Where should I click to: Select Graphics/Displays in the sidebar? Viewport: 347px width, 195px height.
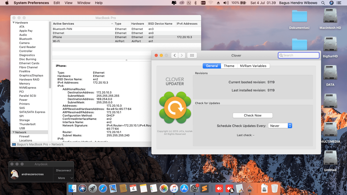click(x=31, y=75)
